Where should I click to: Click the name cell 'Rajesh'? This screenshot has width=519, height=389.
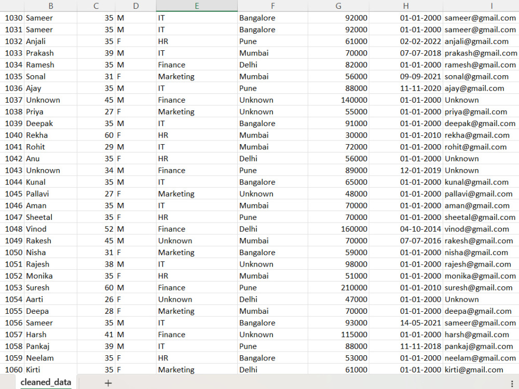[51, 265]
